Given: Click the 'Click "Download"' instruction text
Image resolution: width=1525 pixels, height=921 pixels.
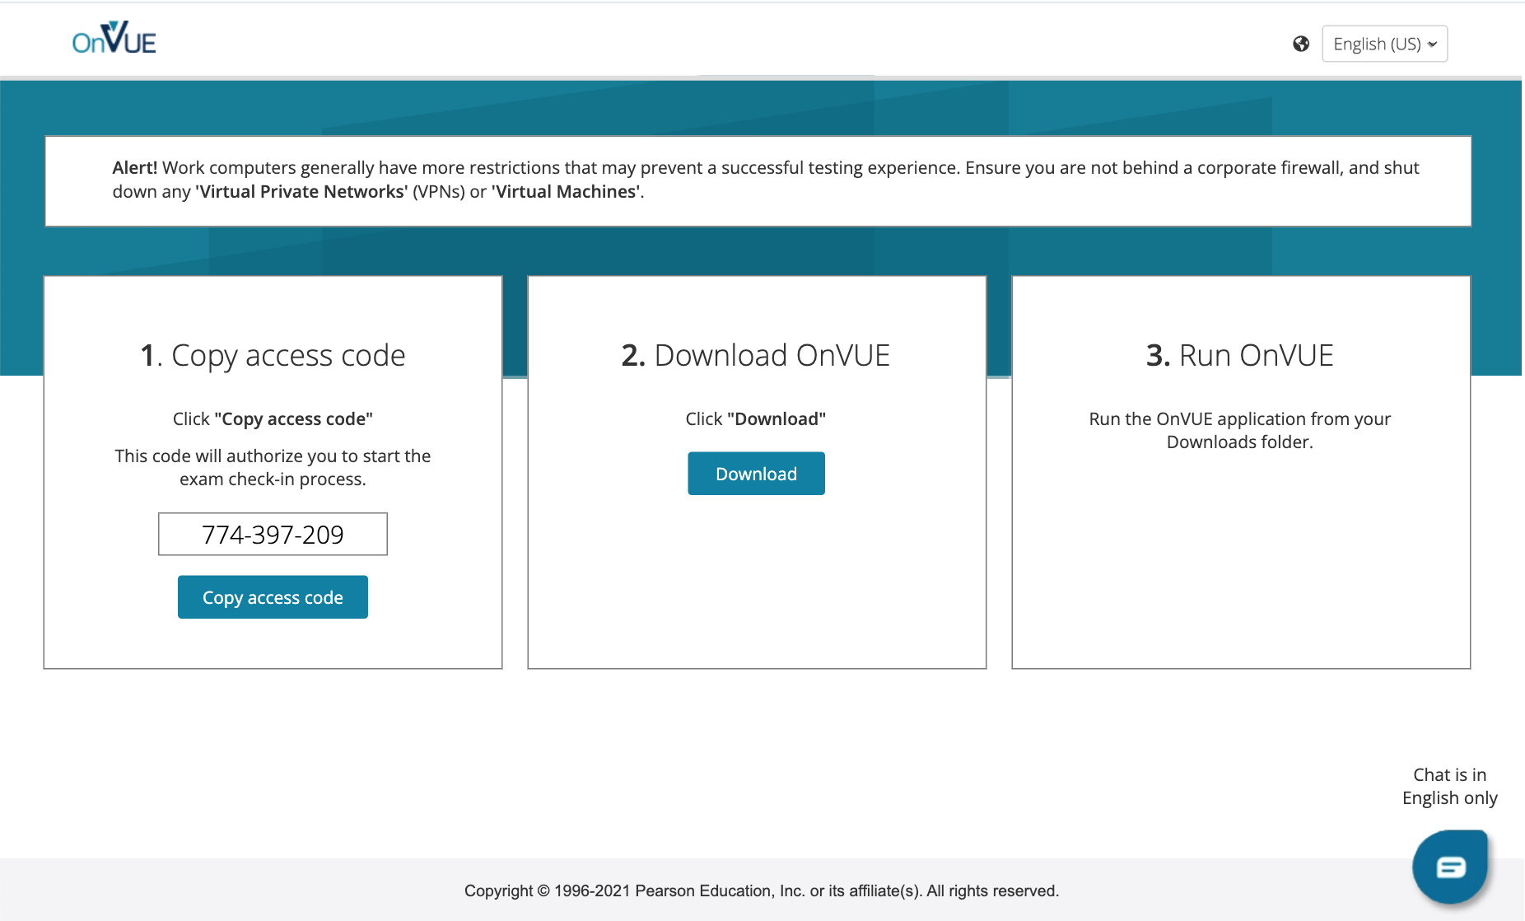Looking at the screenshot, I should [x=756, y=418].
